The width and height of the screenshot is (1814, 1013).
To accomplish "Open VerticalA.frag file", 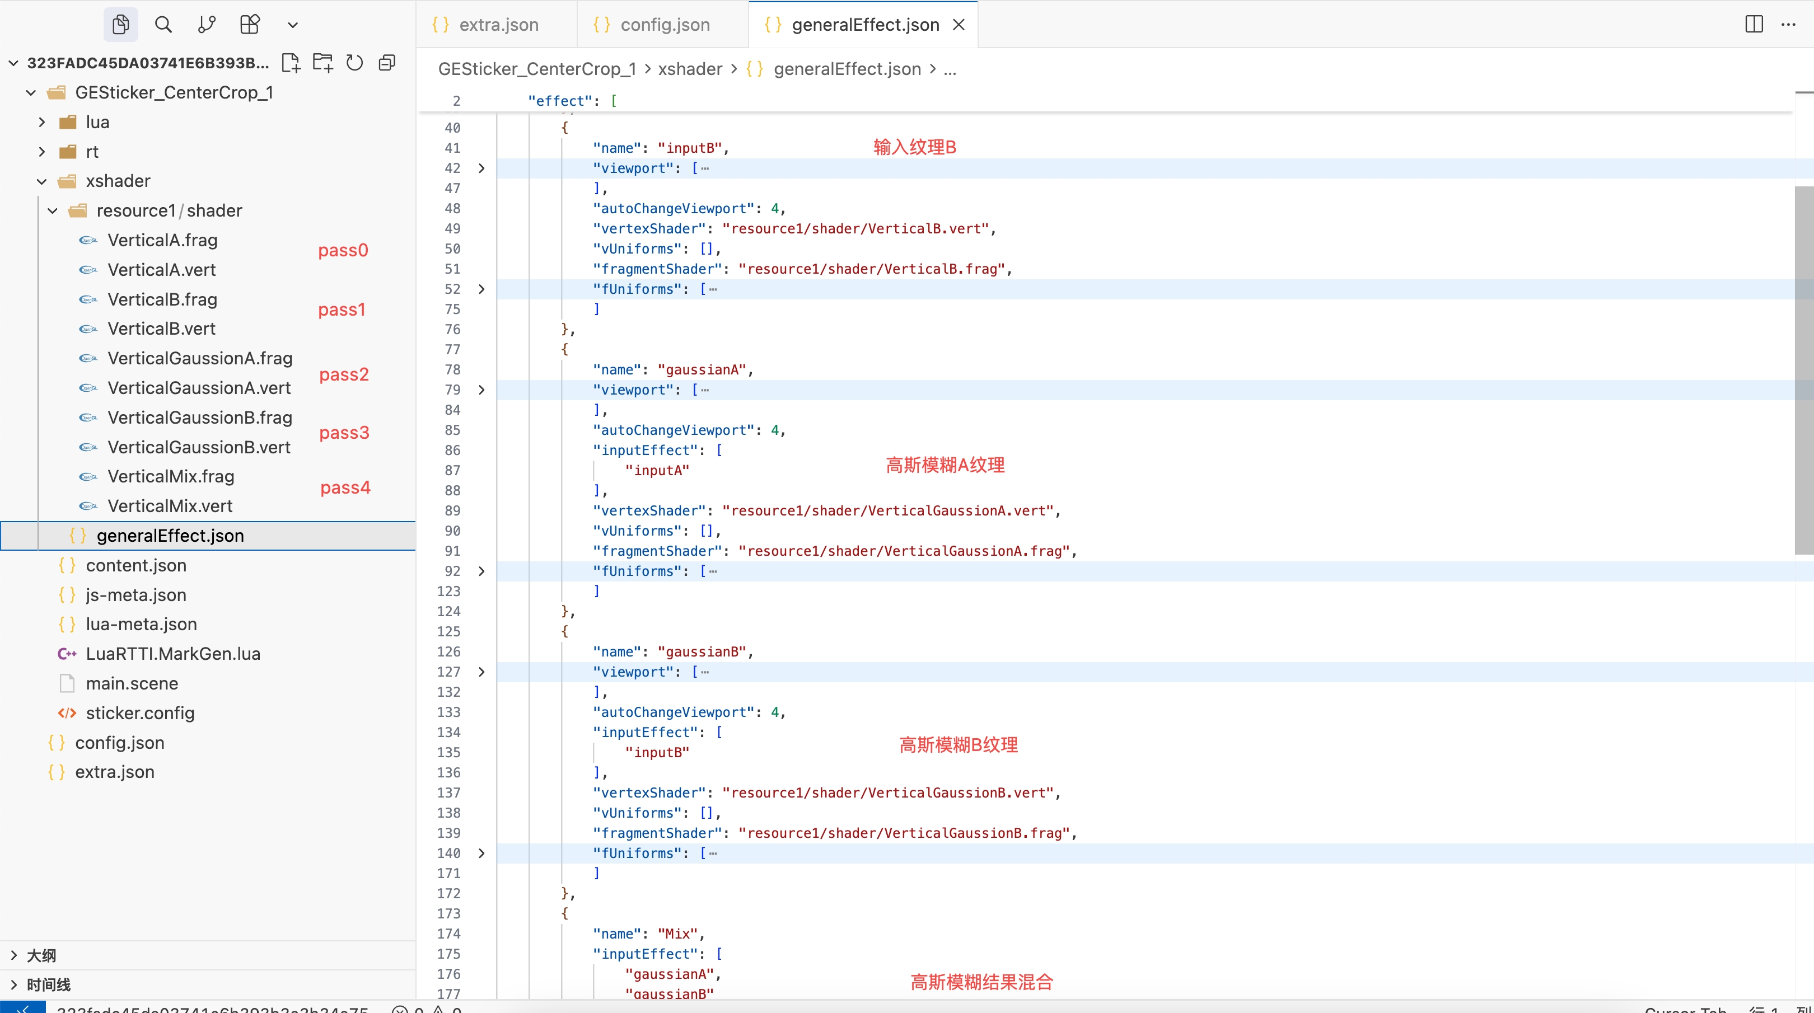I will tap(163, 240).
